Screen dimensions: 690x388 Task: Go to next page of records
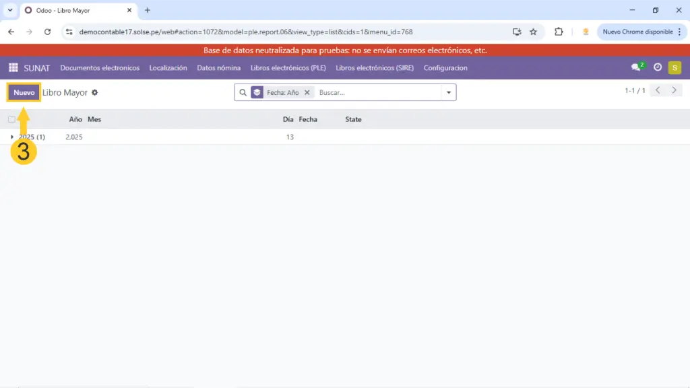(675, 90)
